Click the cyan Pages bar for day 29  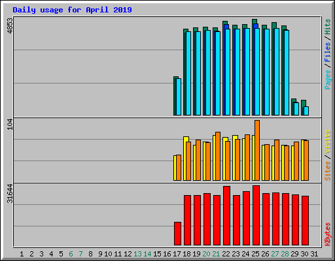[x=296, y=109]
